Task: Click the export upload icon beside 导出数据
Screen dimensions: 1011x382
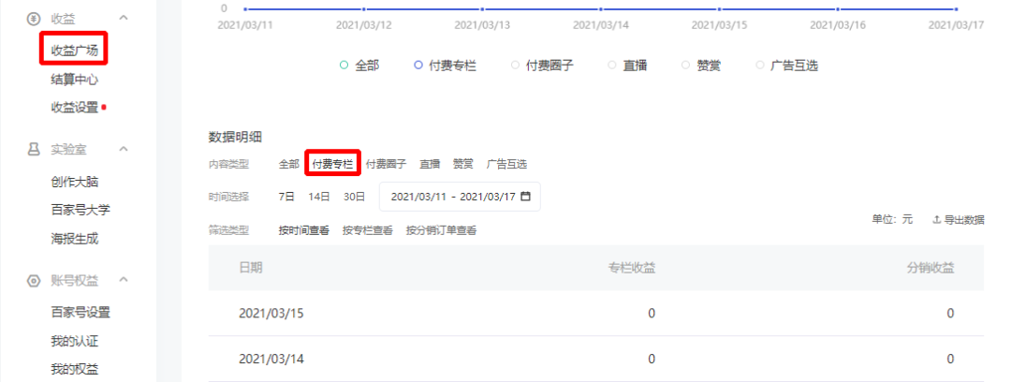Action: point(937,220)
